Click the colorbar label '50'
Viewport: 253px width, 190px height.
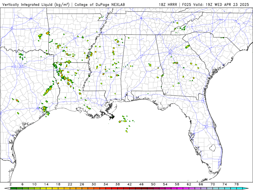tap(153, 184)
